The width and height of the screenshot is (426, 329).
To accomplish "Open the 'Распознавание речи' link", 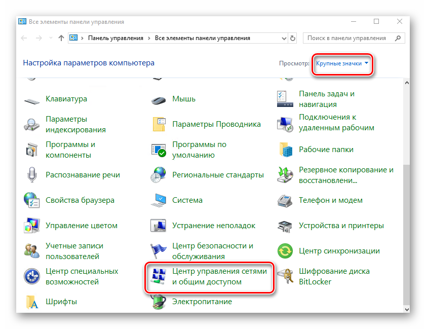I will coord(83,175).
